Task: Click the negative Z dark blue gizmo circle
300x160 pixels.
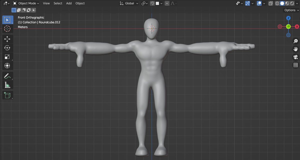Action: click(x=288, y=35)
